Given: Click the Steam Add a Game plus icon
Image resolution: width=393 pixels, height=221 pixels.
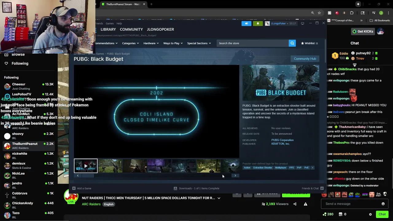Looking at the screenshot, I should point(74,188).
